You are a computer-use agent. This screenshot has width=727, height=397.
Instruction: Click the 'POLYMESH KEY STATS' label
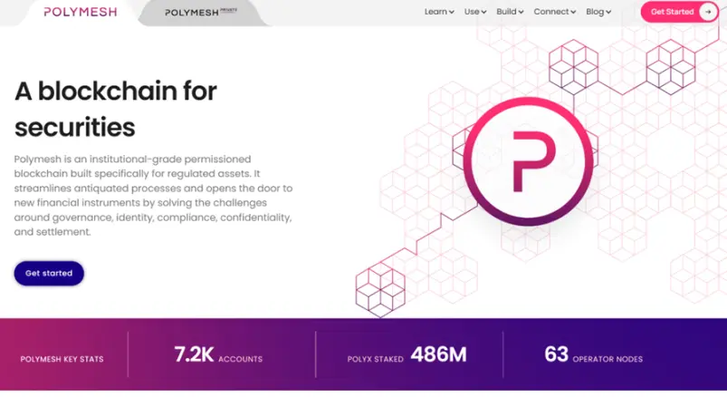[62, 359]
